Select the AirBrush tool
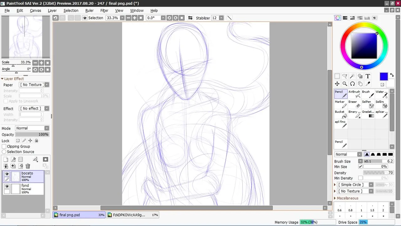The image size is (401, 226). [x=354, y=94]
